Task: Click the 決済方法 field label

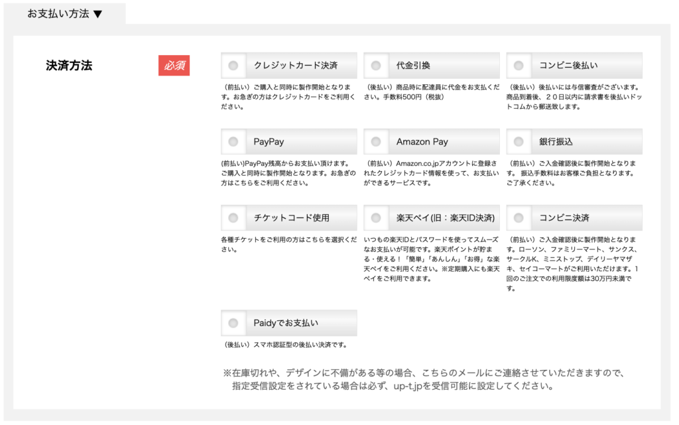Action: (69, 66)
